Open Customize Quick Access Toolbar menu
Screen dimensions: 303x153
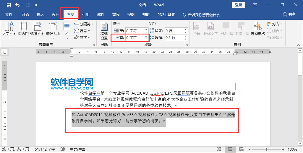coord(36,5)
